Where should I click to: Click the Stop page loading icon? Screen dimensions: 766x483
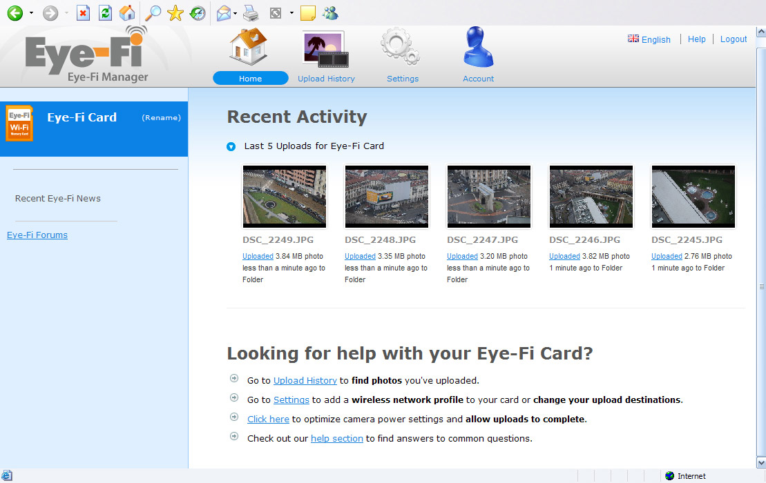[x=83, y=12]
